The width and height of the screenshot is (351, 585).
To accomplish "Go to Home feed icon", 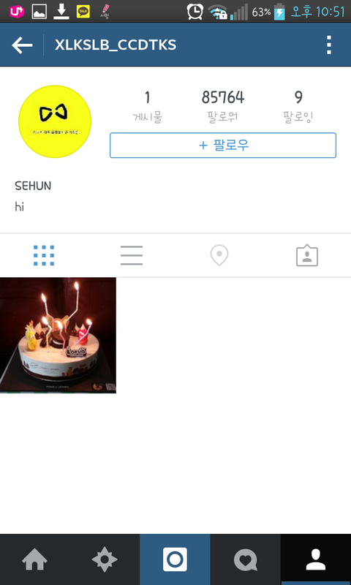I will (34, 559).
